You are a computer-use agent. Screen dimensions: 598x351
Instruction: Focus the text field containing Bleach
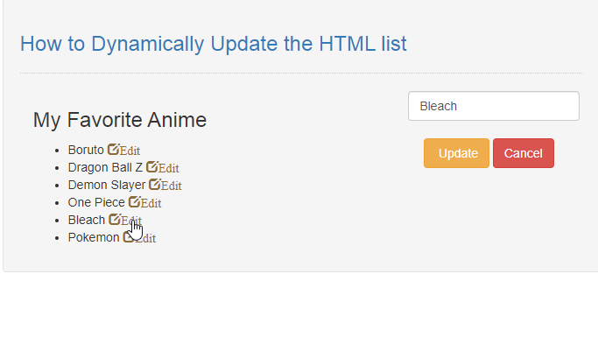(x=494, y=106)
